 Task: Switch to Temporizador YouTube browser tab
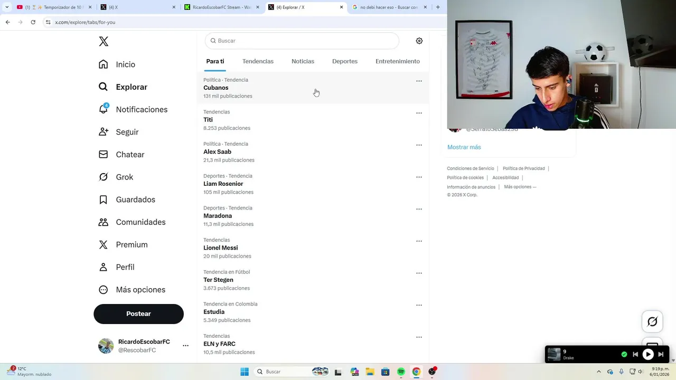(54, 7)
